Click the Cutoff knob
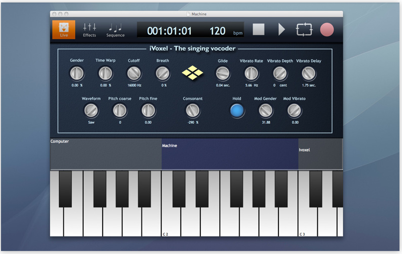402x254 pixels. pyautogui.click(x=134, y=74)
